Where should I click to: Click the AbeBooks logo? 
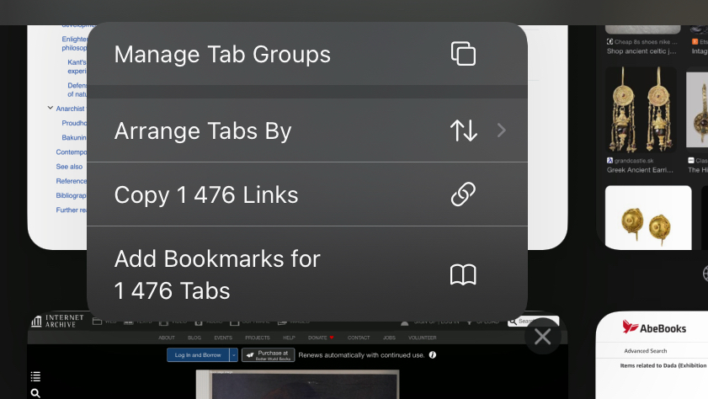[654, 328]
